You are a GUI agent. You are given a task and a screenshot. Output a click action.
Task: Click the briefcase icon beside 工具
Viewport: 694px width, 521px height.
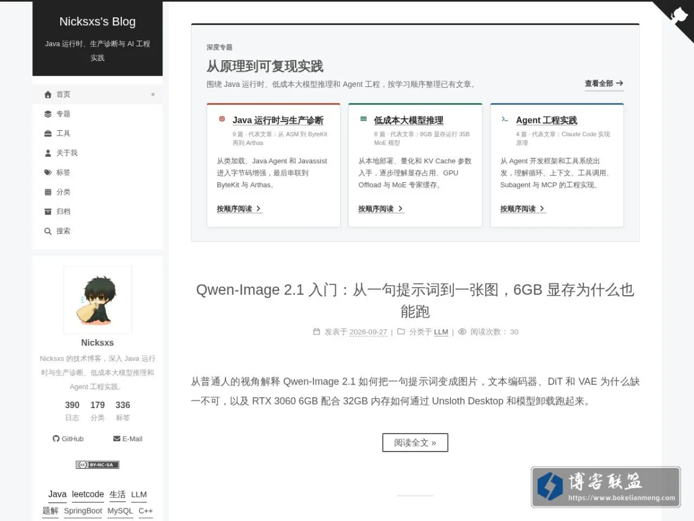48,133
